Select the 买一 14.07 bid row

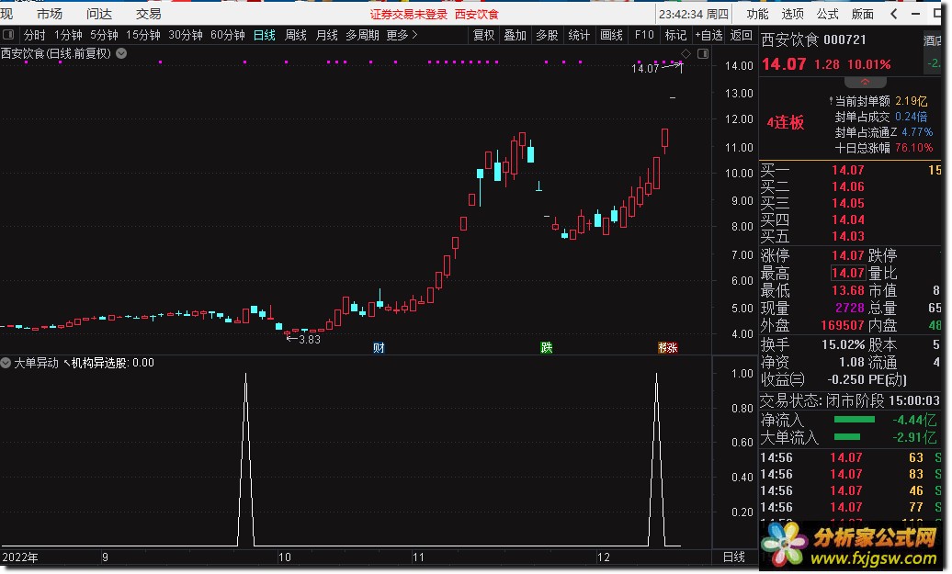[851, 170]
